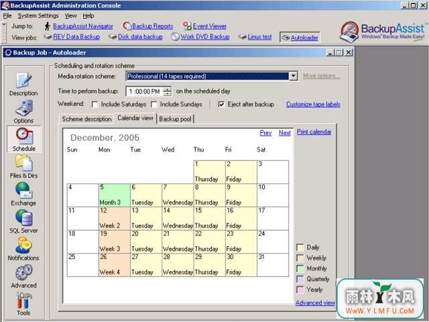Image resolution: width=429 pixels, height=322 pixels.
Task: Switch to Backup pool tab
Action: click(175, 119)
